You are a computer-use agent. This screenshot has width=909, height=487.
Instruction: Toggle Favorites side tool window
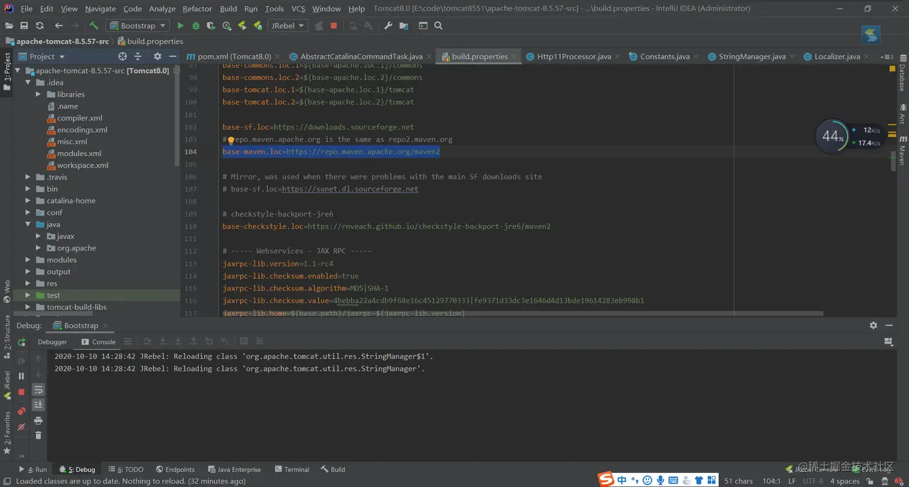(7, 432)
